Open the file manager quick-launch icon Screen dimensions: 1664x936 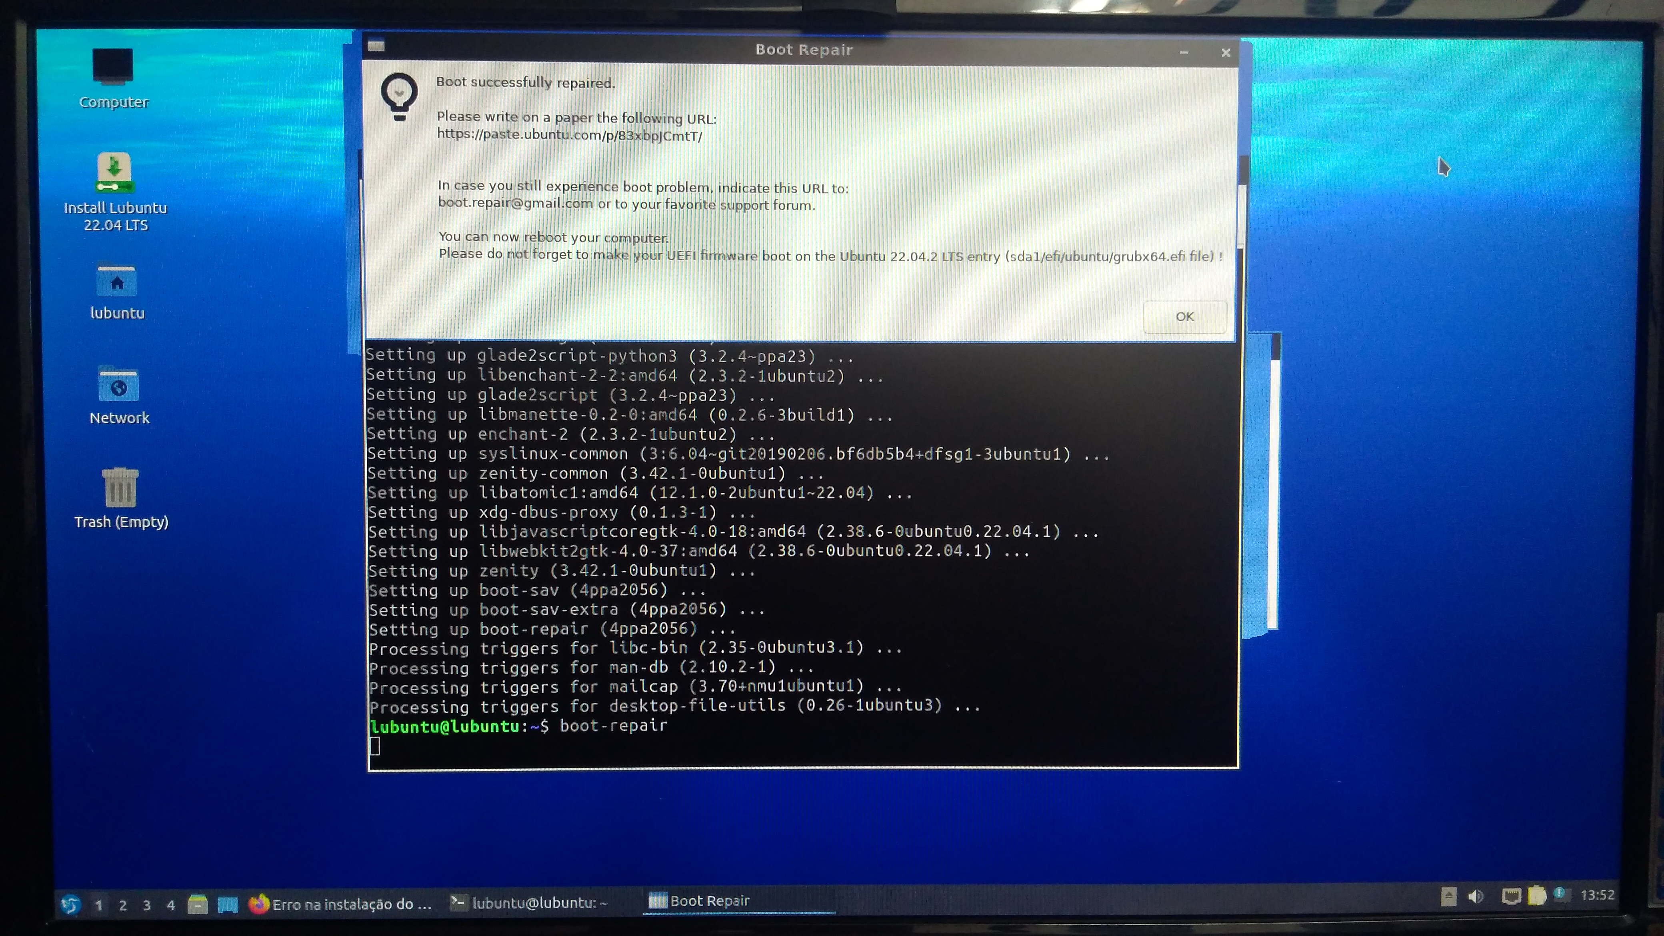pyautogui.click(x=198, y=904)
